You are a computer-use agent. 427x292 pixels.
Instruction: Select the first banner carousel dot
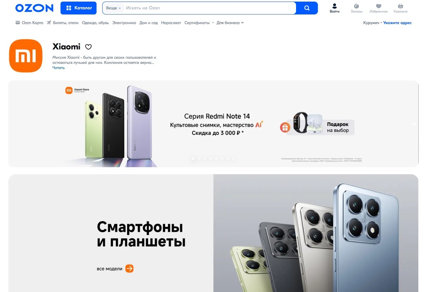point(193,159)
